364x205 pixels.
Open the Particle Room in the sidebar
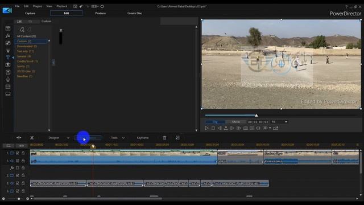tap(8, 51)
